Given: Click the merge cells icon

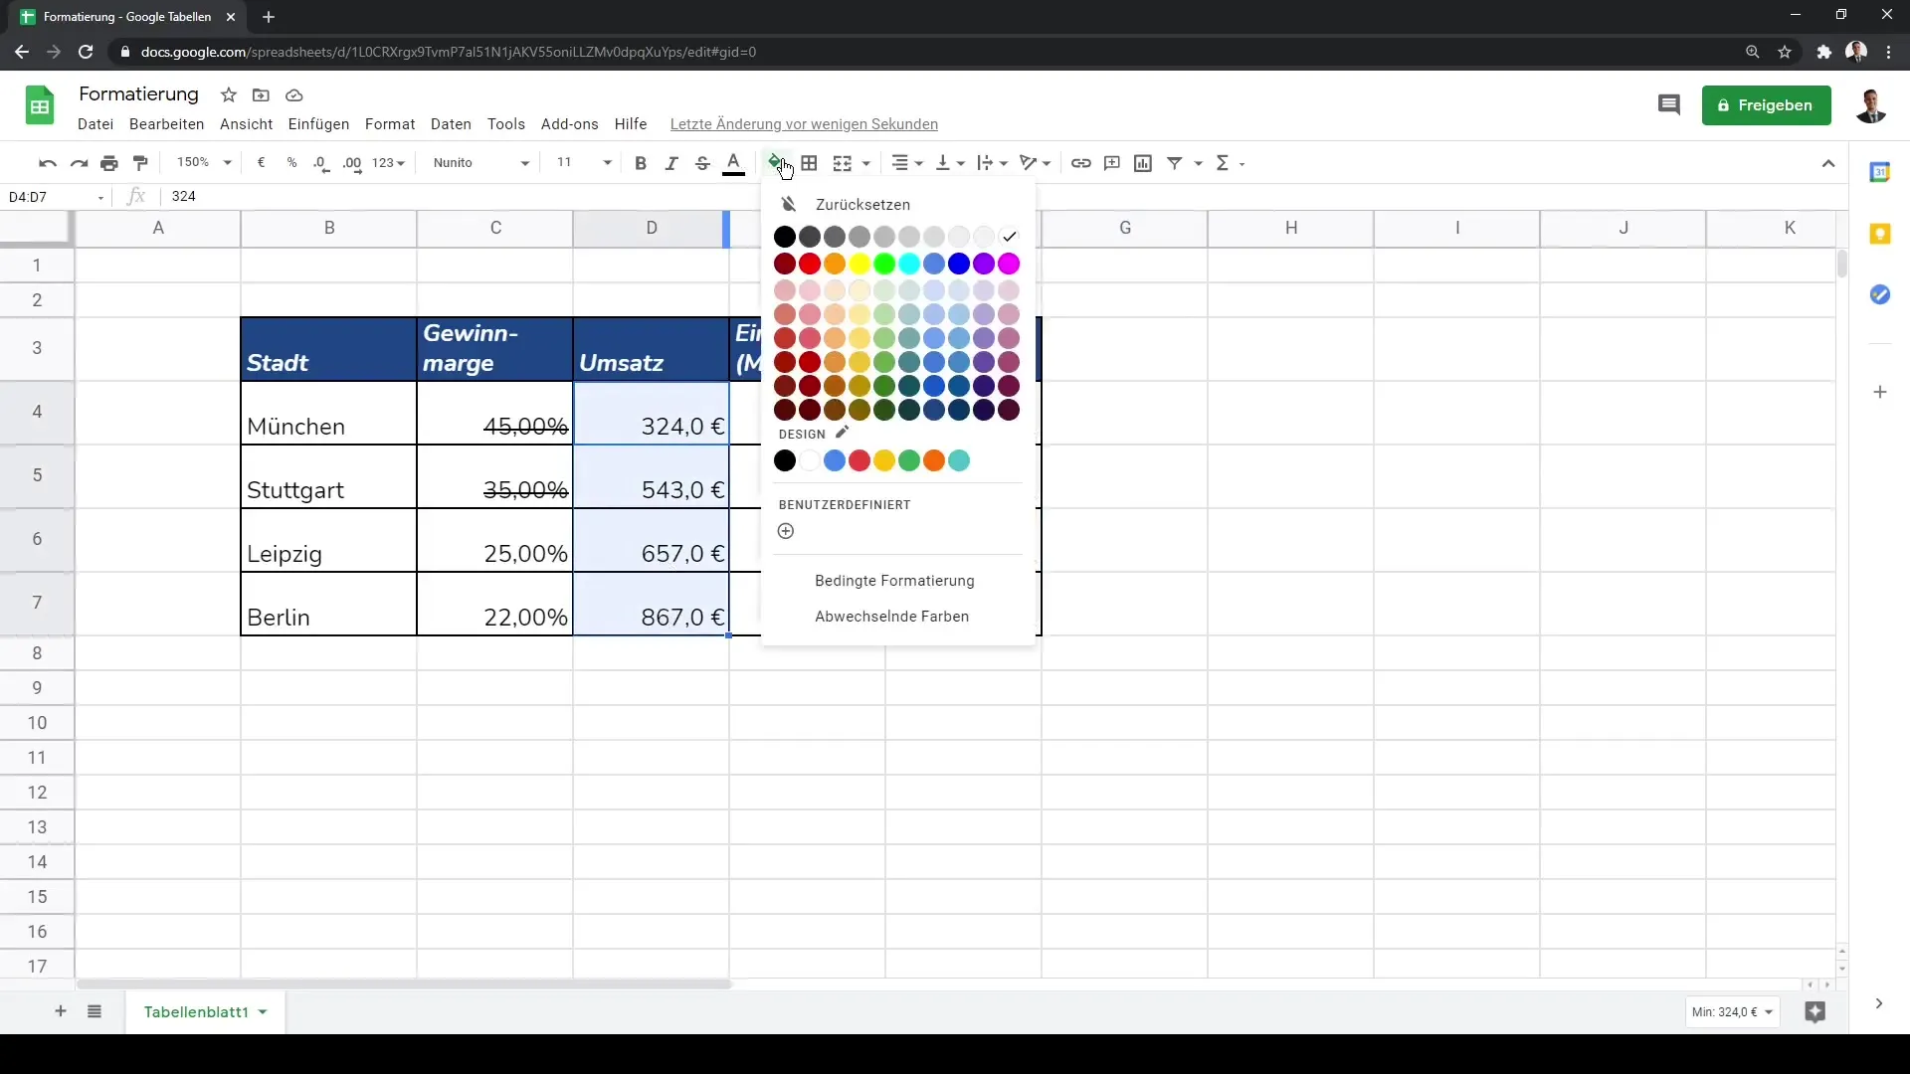Looking at the screenshot, I should (x=843, y=163).
